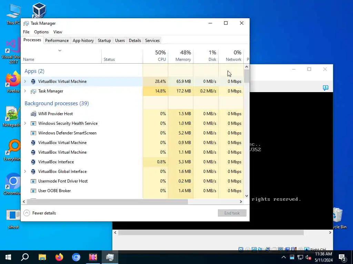Click the Task Manager taskbar button
Viewport: 353px width, 264px height.
tap(110, 257)
